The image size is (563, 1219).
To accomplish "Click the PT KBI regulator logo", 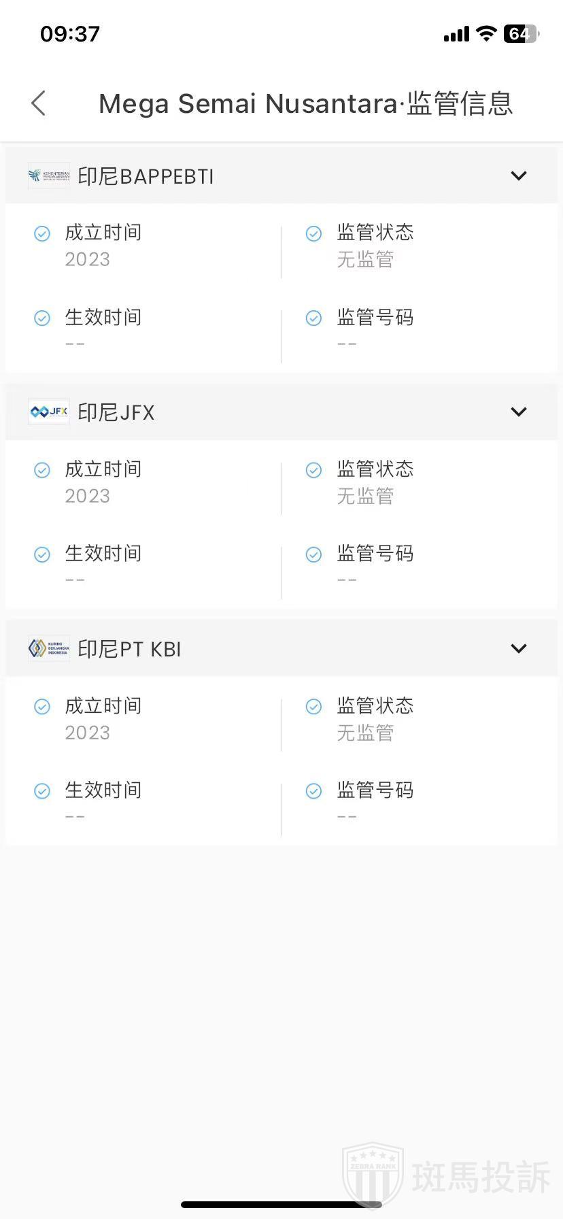I will (x=49, y=649).
